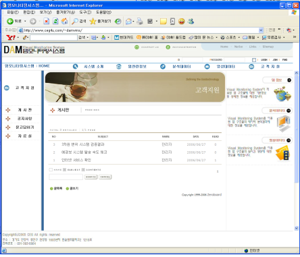Screen dimensions: 300x257
Task: Click the Search magnifier toolbar icon
Action: [x=75, y=22]
